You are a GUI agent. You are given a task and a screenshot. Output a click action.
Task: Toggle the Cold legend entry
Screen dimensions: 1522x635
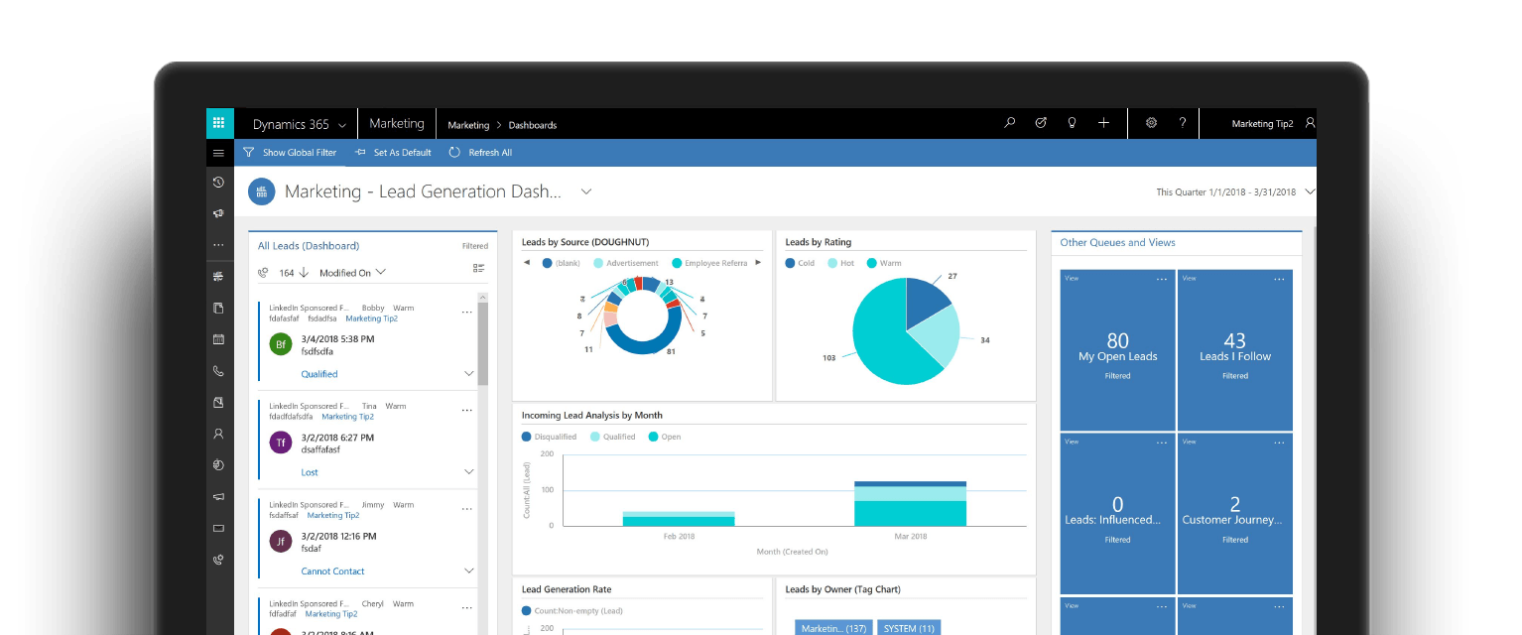pyautogui.click(x=800, y=263)
